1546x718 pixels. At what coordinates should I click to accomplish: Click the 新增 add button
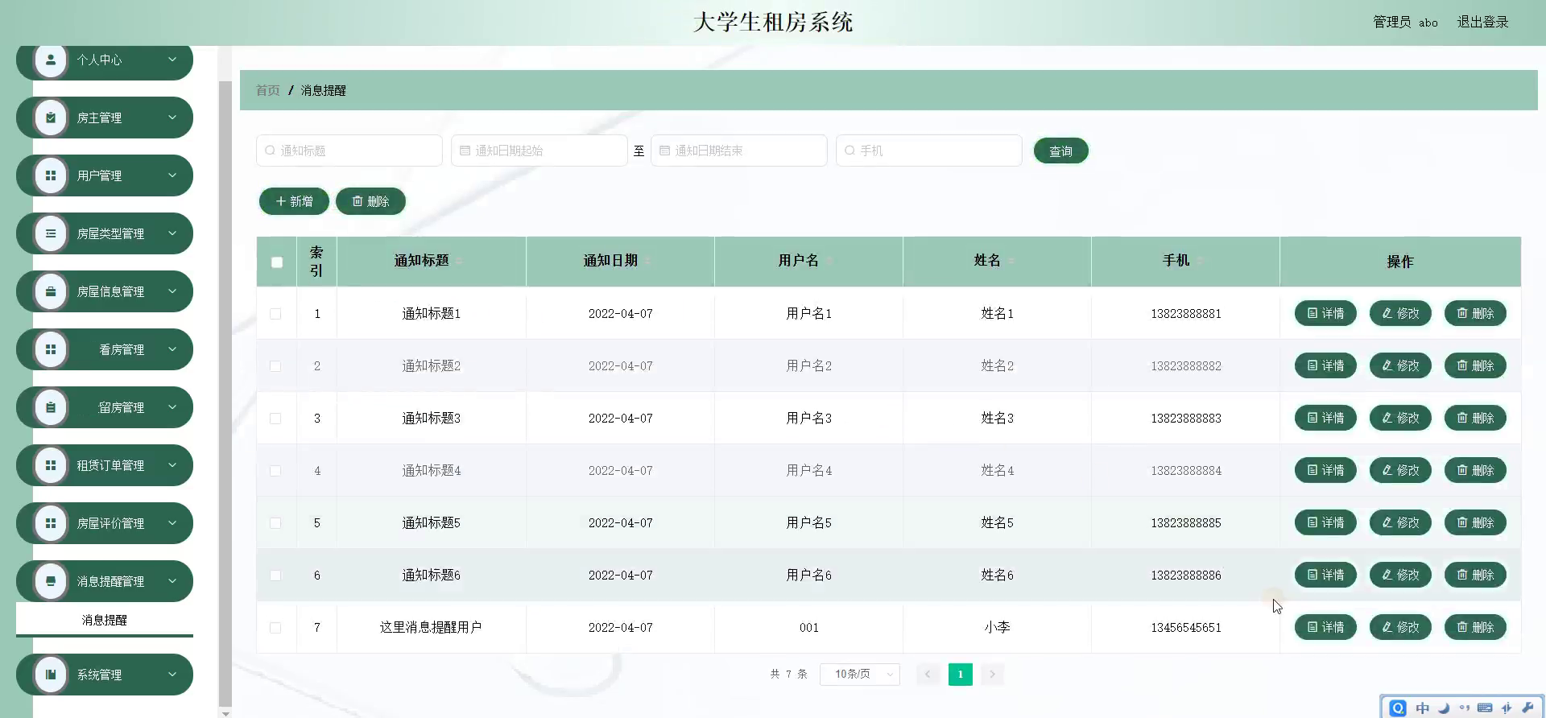(x=294, y=201)
